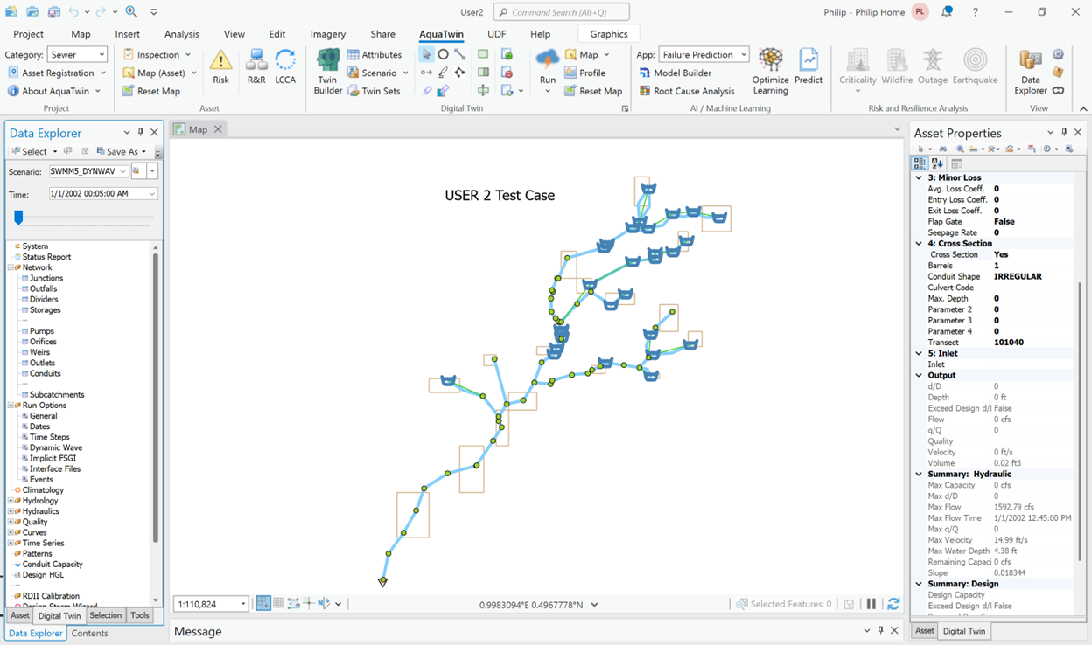The width and height of the screenshot is (1092, 645).
Task: Click the Risk warning icon
Action: pos(220,65)
